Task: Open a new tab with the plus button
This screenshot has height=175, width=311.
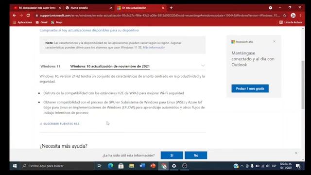Action: point(171,8)
